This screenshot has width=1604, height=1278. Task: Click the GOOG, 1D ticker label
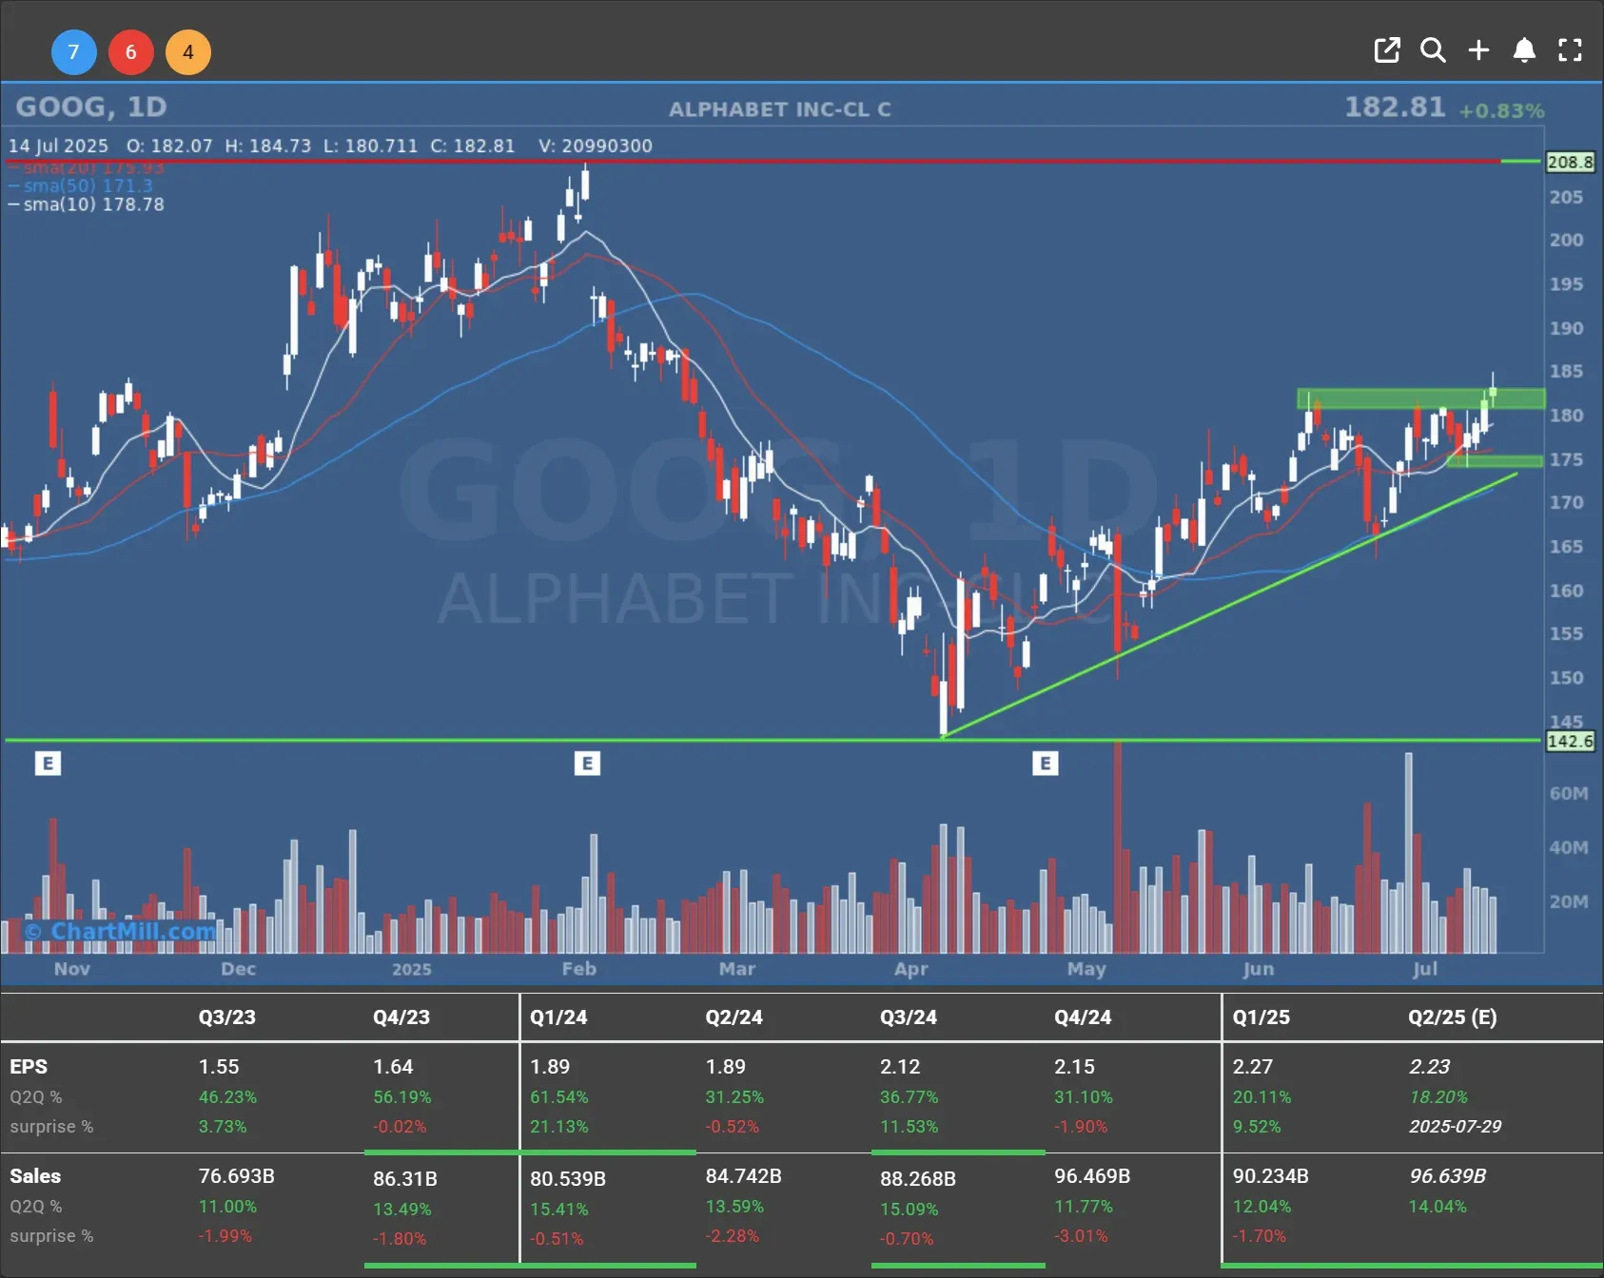click(x=91, y=106)
